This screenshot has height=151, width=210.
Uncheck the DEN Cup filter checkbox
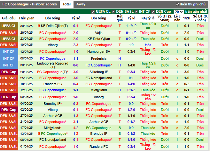click(153, 12)
